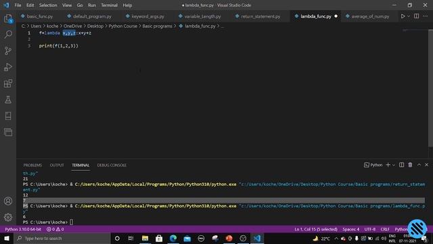Image resolution: width=433 pixels, height=244 pixels.
Task: Expand Basic programs breadcrumb
Action: click(x=157, y=26)
